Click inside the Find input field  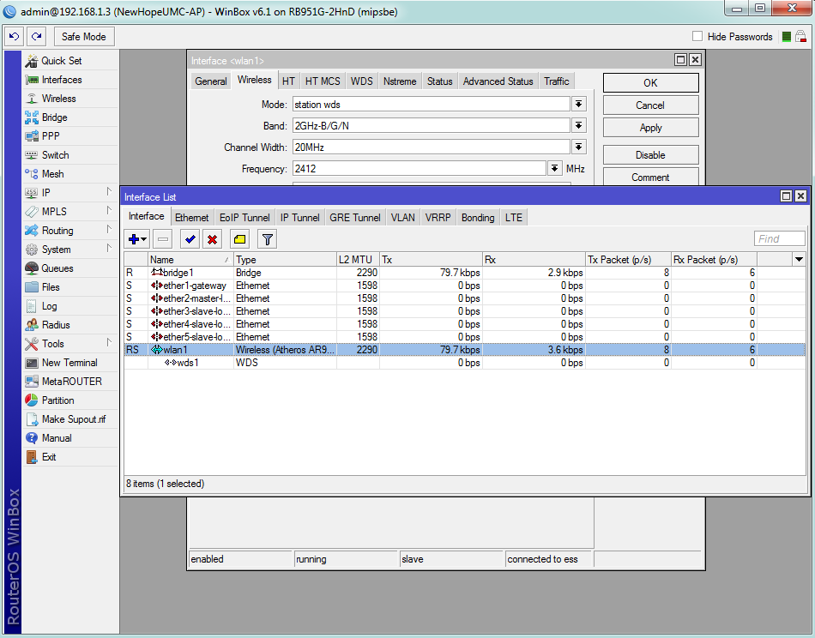click(777, 238)
